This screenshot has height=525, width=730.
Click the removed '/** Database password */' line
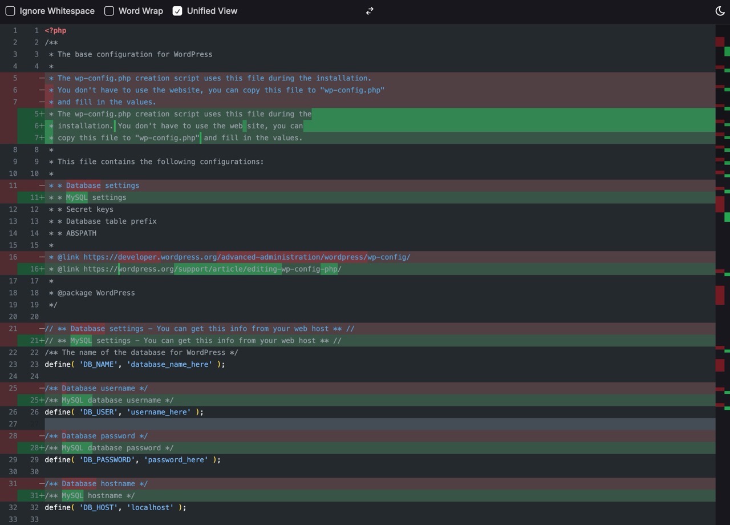pos(358,436)
